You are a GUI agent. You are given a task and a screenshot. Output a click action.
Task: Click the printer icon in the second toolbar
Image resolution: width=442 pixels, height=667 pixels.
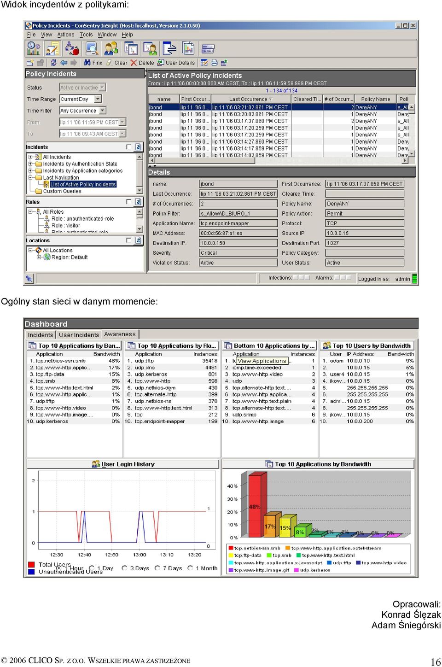(x=214, y=63)
